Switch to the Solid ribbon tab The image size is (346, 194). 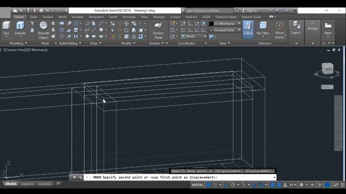[34, 17]
